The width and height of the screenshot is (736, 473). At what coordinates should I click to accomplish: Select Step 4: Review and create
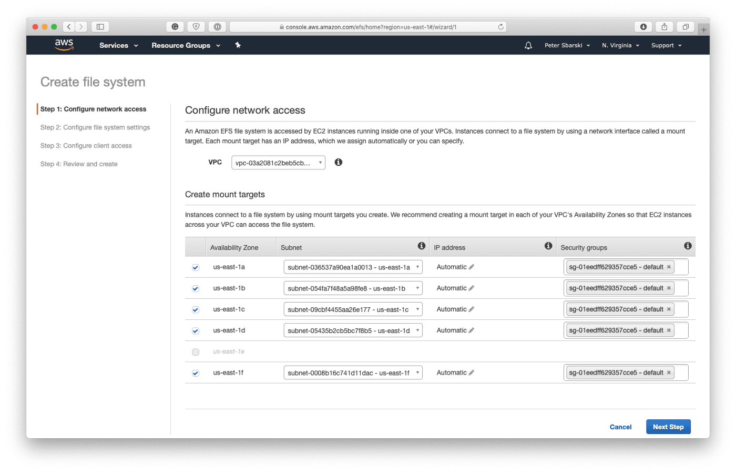point(79,164)
